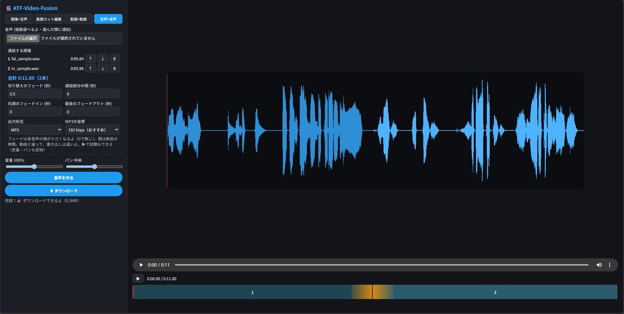Click the 合計 0:11.80 total text

pos(28,78)
